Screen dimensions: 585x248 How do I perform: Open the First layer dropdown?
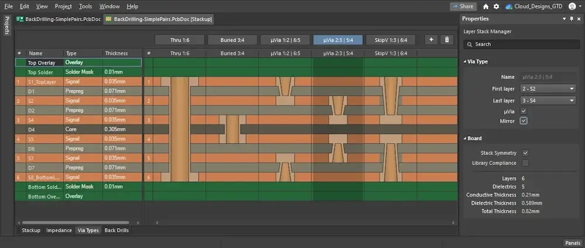[548, 89]
